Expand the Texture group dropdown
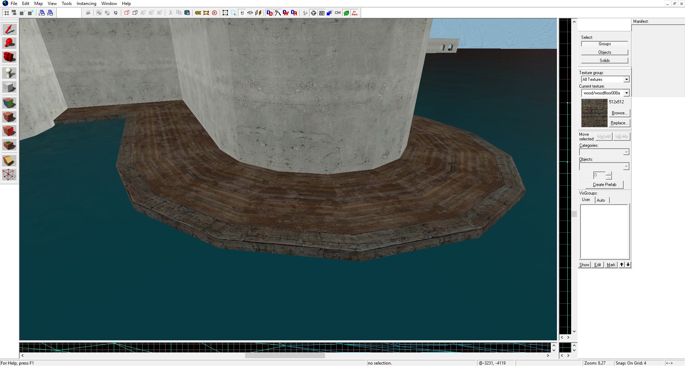 626,79
